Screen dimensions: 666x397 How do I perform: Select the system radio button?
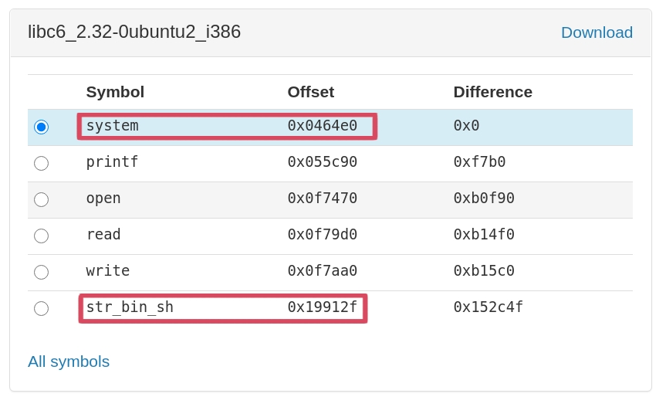click(x=41, y=127)
